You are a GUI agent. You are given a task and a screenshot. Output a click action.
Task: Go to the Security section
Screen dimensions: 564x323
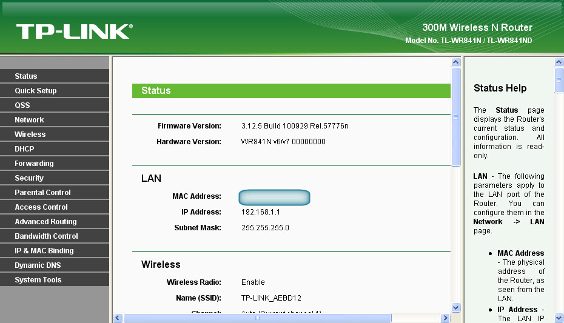(x=29, y=178)
